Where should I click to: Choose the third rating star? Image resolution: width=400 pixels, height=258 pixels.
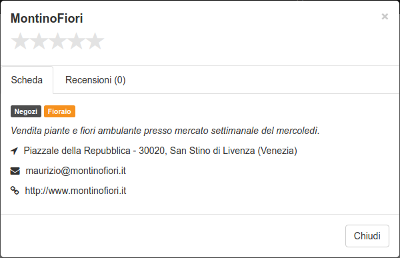(57, 41)
